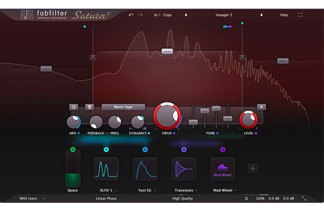Click the XLFO 1 modulation source panel
324x212 pixels.
[x=106, y=169]
